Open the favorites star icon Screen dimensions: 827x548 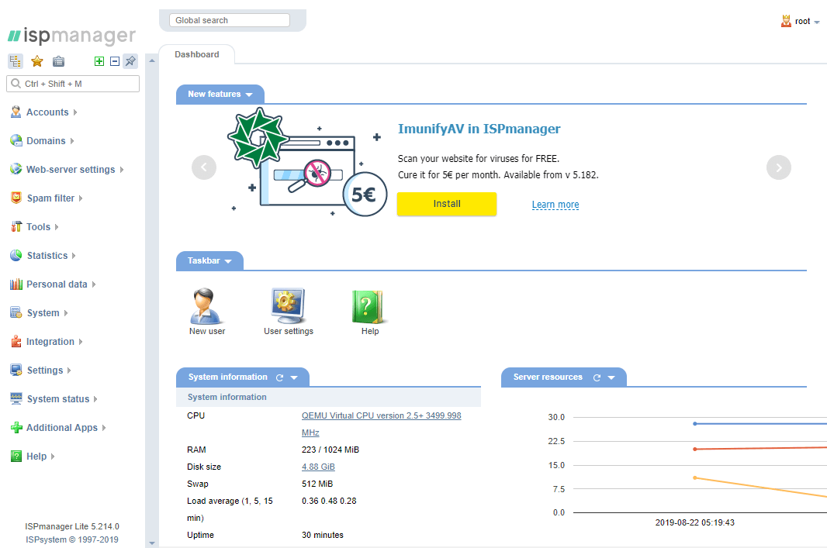37,61
